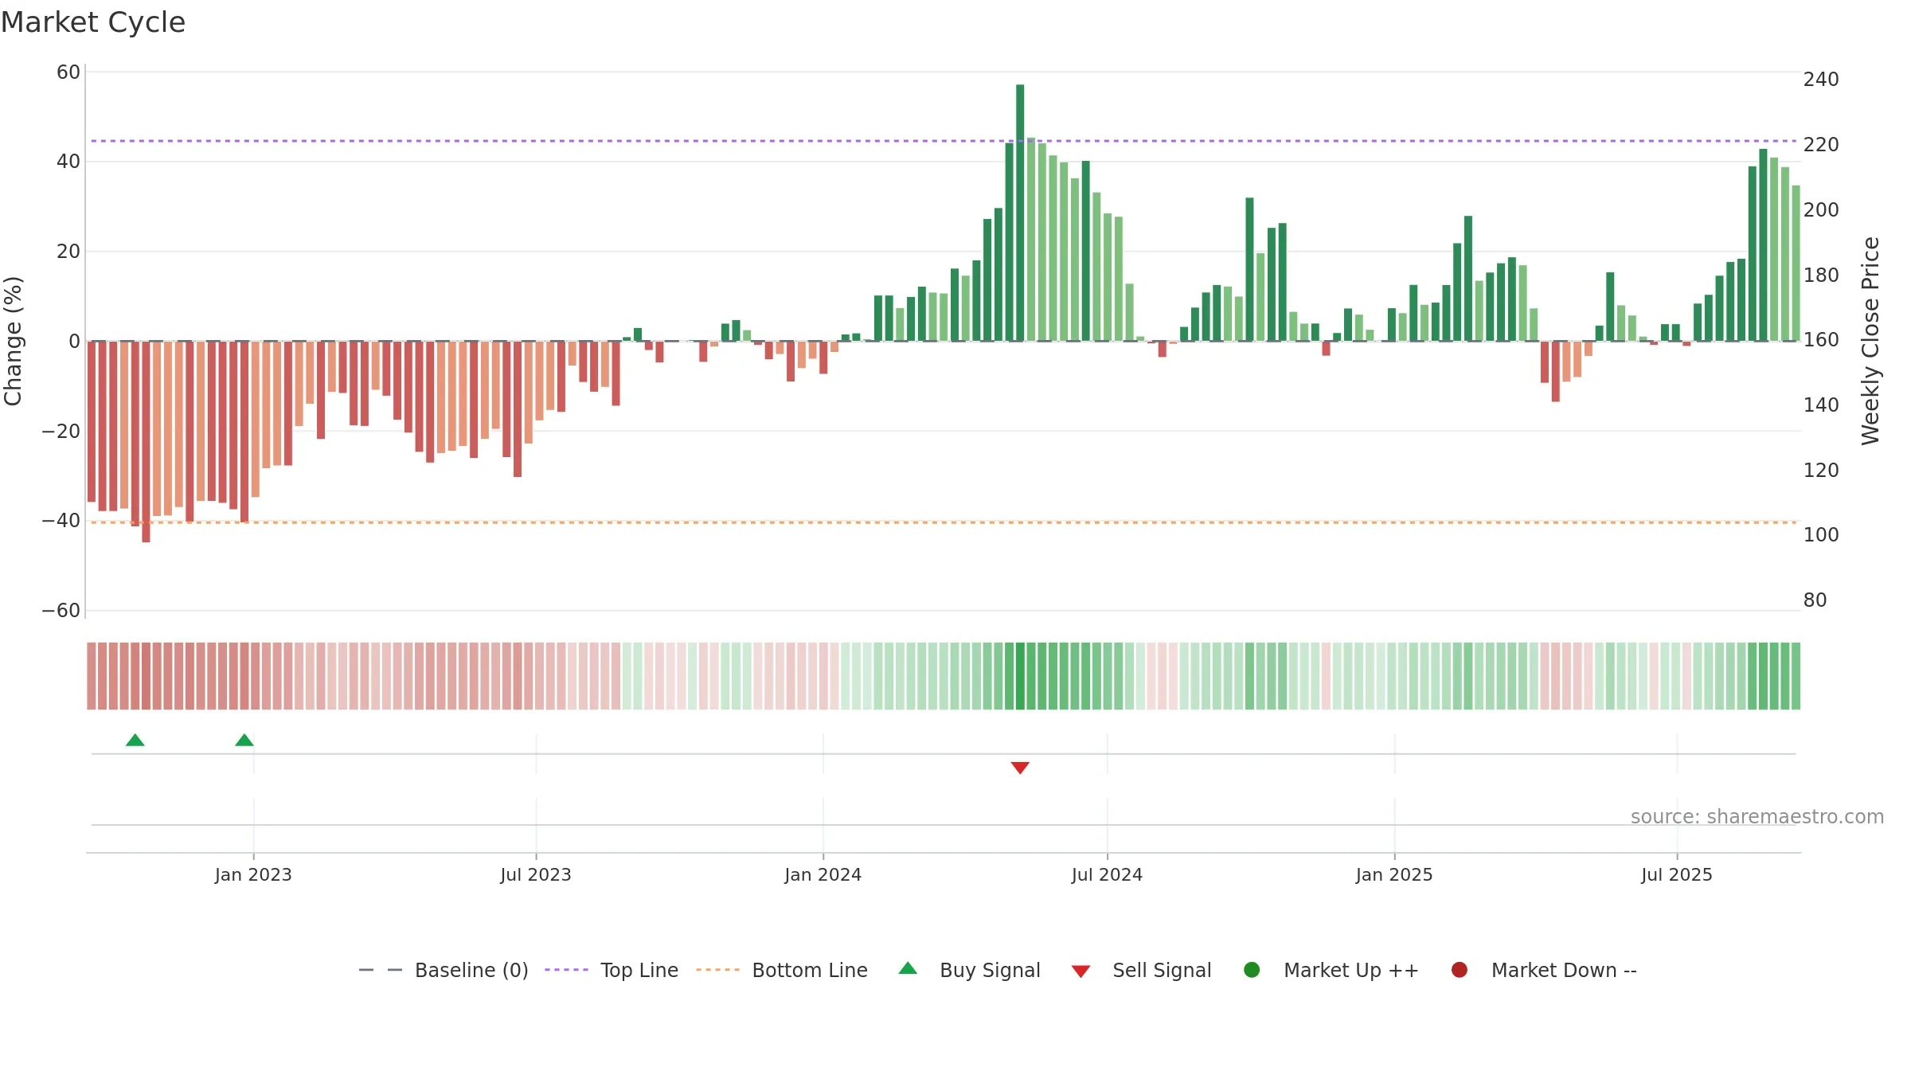Click the −60 value on left axis
This screenshot has height=1075, width=1911.
point(61,611)
